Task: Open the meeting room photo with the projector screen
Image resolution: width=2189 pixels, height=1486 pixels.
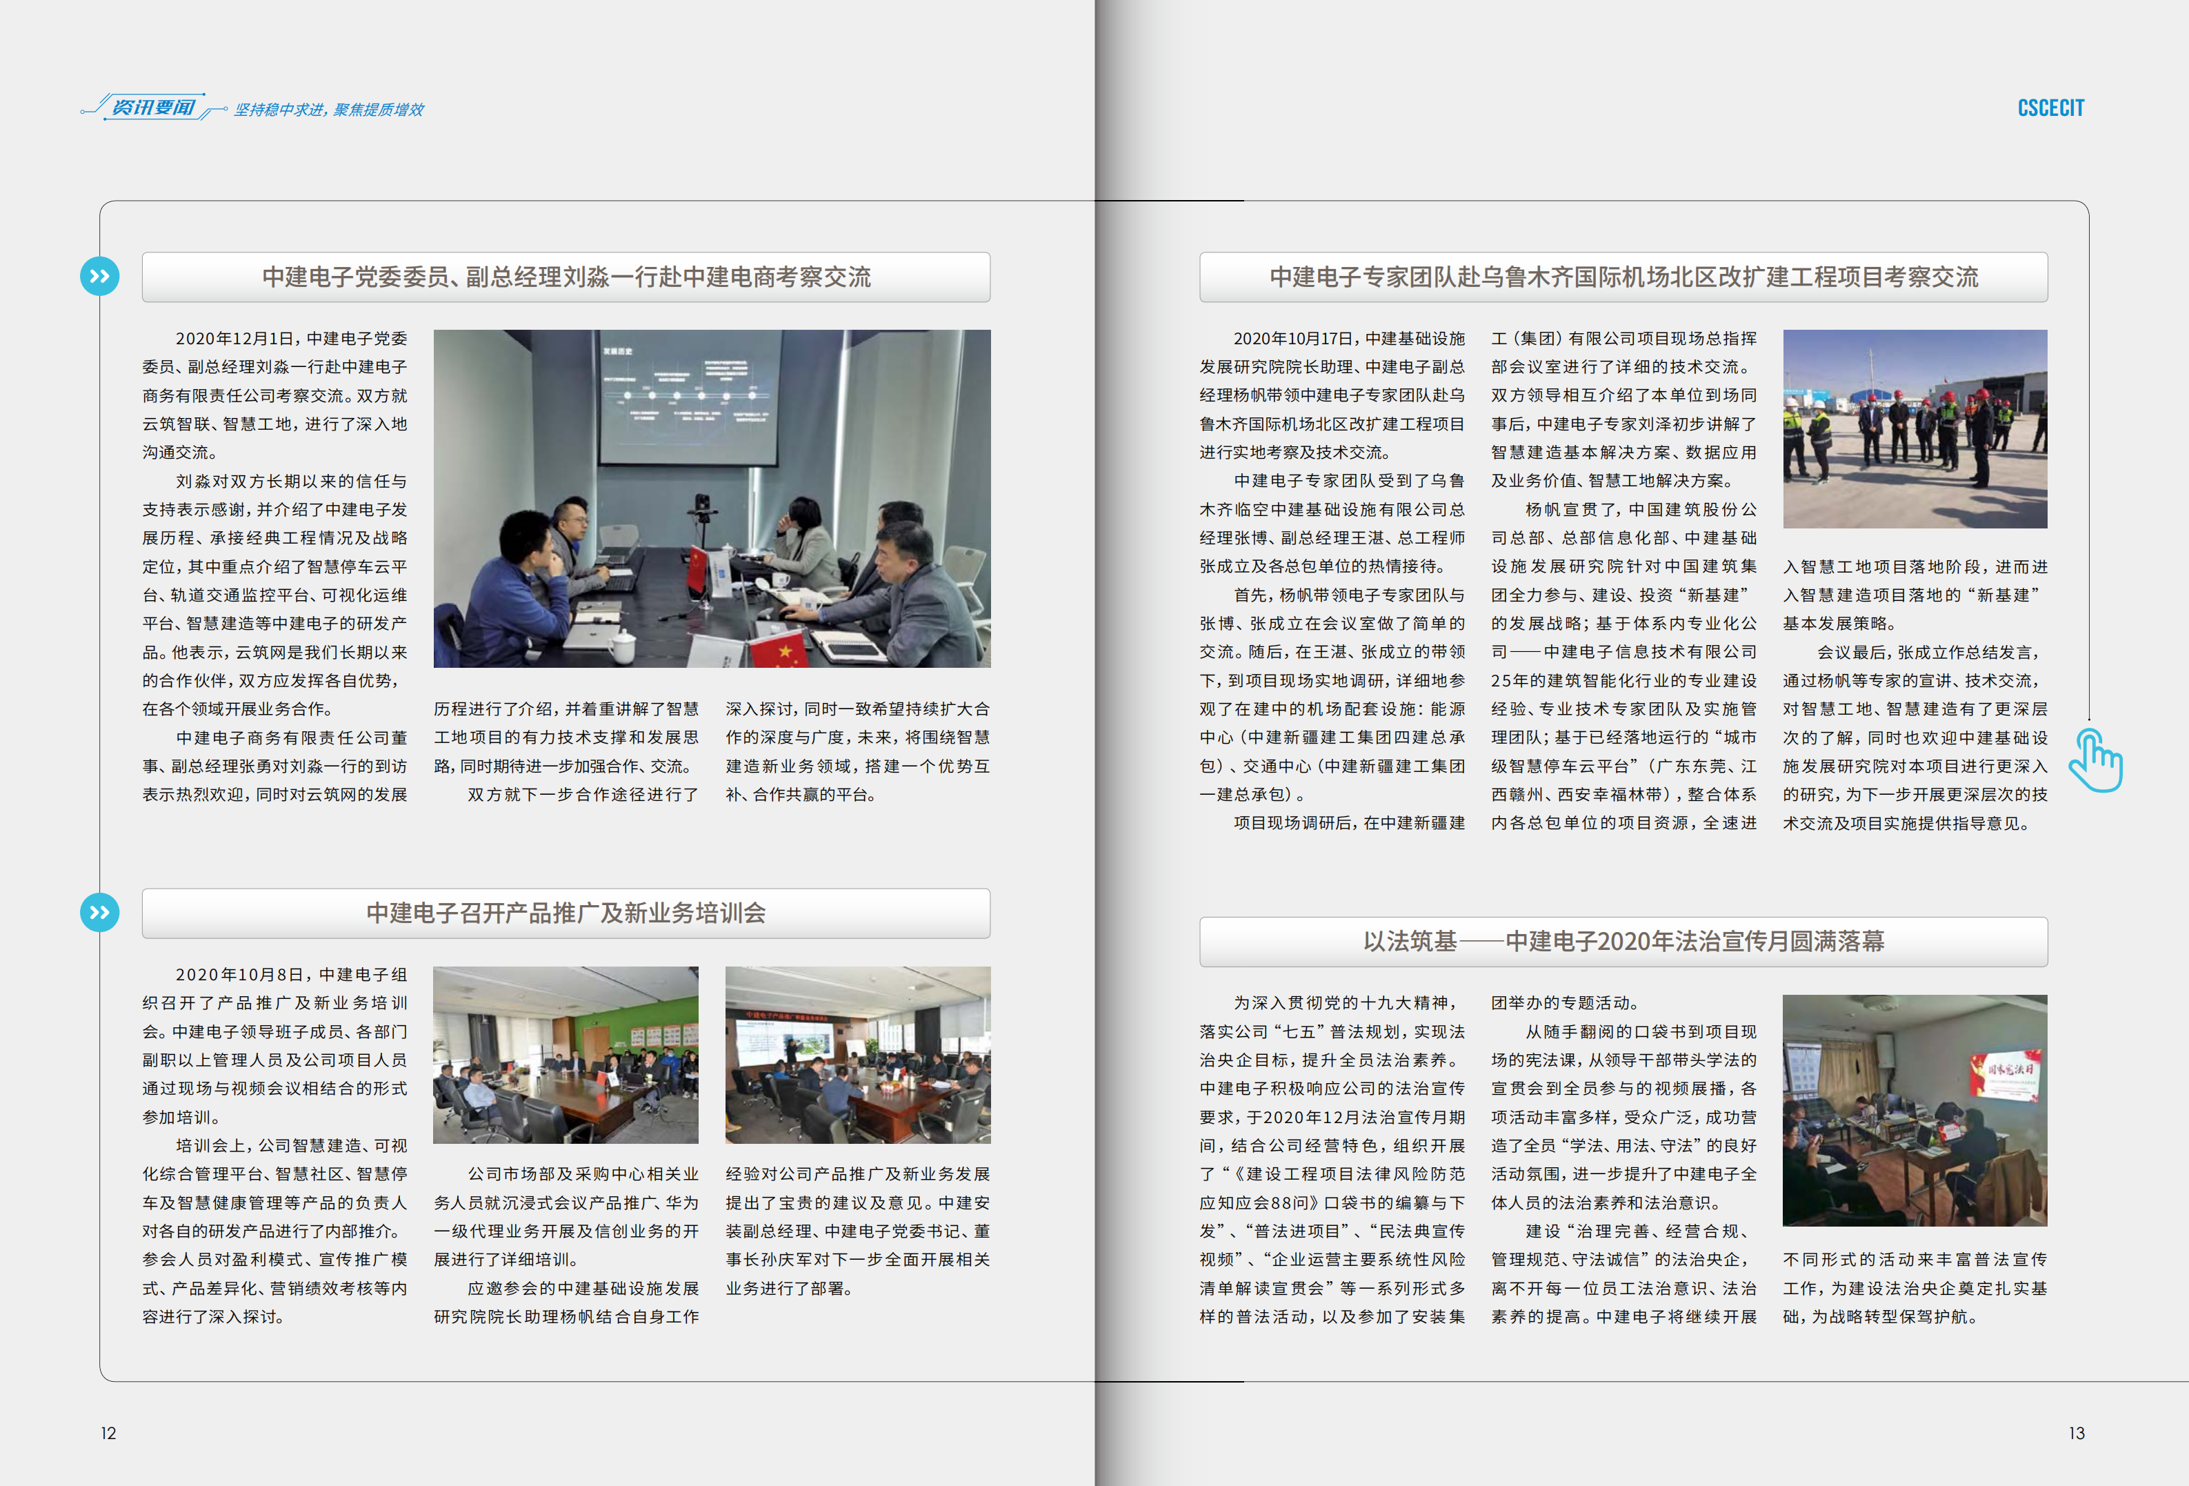Action: point(712,499)
